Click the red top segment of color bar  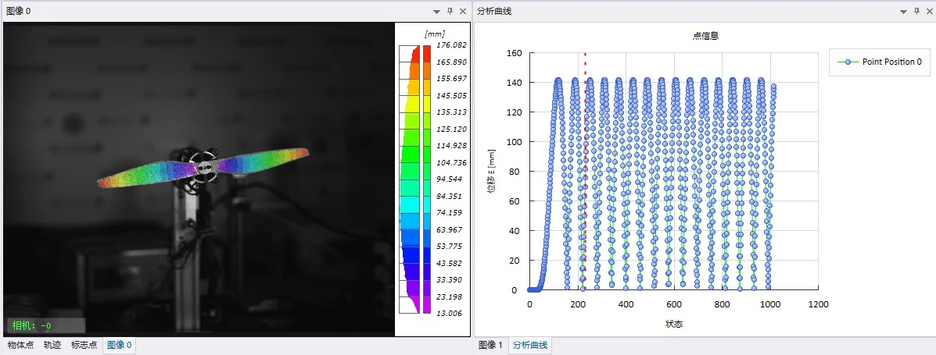426,54
